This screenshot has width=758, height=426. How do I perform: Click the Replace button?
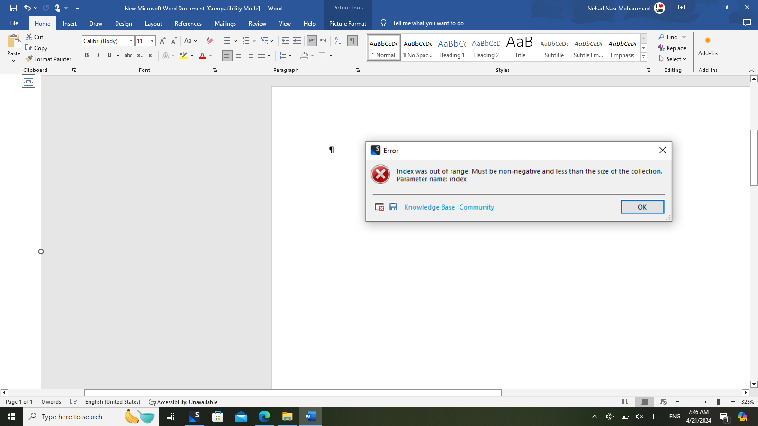coord(672,48)
